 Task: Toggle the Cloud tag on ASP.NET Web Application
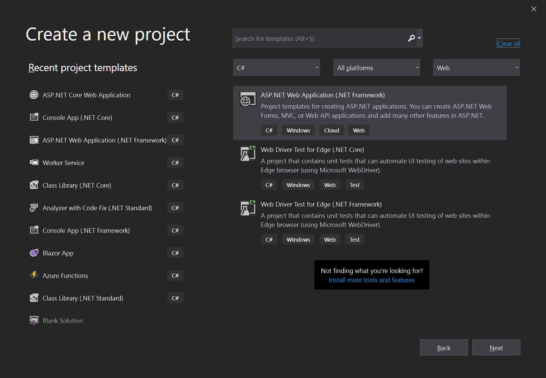pyautogui.click(x=331, y=130)
